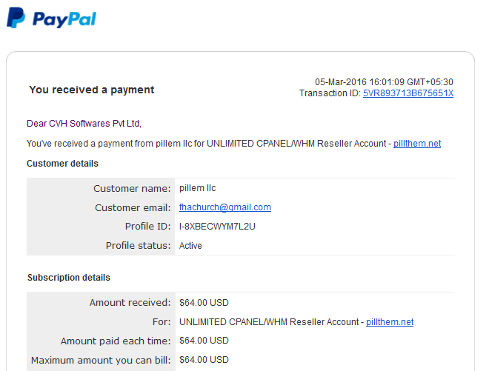
Task: Click the PayPal wordmark text
Action: click(x=64, y=19)
